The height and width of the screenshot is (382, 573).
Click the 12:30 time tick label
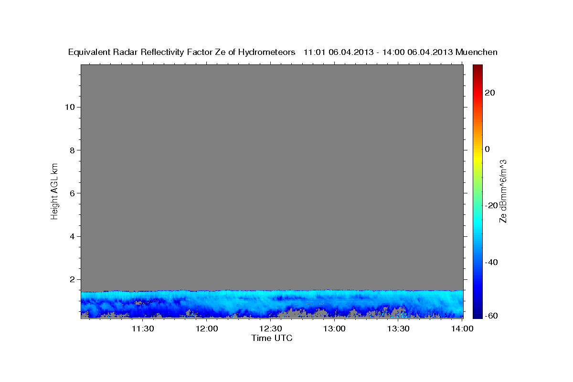(x=271, y=329)
